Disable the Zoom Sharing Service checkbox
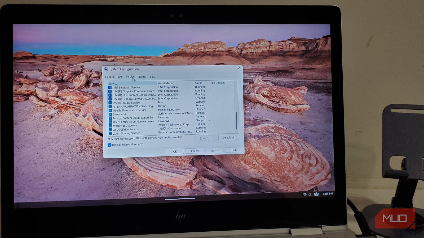Viewport: 424px width, 238px height. 111,133
